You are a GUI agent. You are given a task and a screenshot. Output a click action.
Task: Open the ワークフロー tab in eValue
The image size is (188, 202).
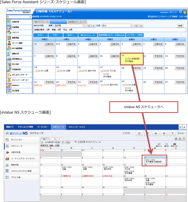[43, 127]
